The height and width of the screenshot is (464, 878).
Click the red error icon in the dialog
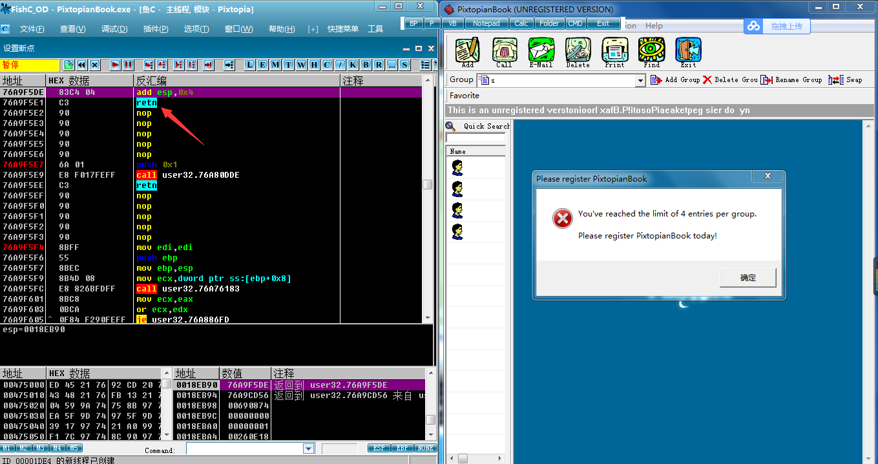[563, 219]
